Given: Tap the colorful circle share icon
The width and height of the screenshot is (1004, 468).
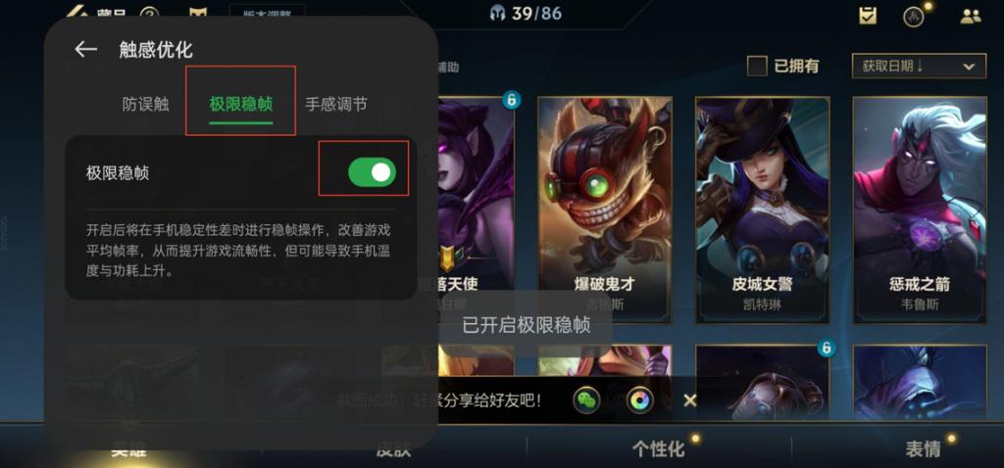Looking at the screenshot, I should (639, 400).
